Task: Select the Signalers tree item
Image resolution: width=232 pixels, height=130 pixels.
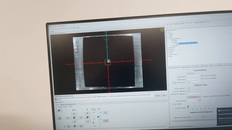Action: point(171,34)
